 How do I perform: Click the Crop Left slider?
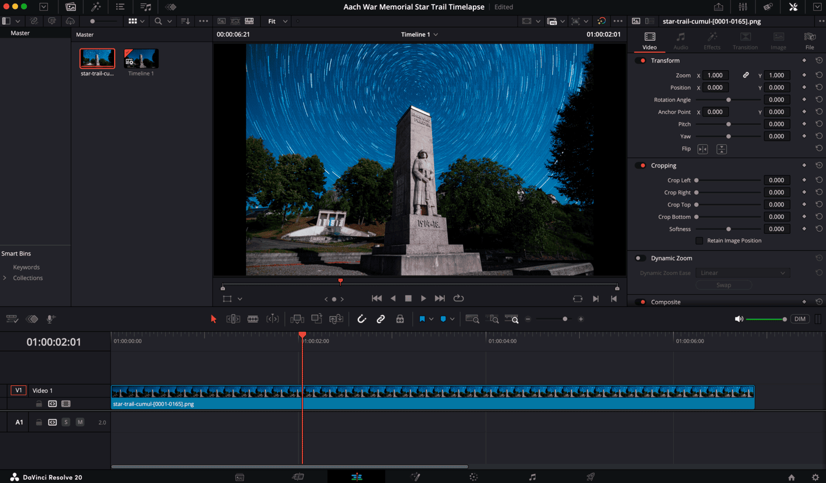[728, 181]
